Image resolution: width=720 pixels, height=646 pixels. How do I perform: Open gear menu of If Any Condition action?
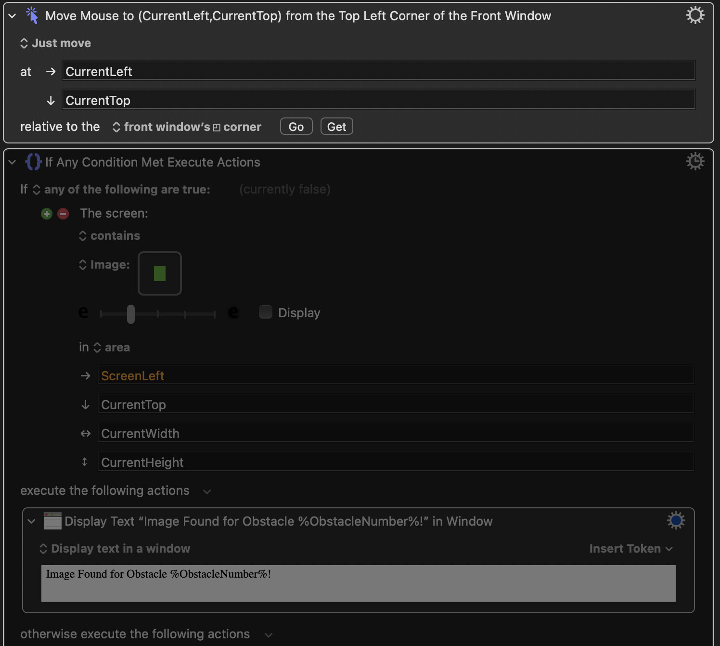coord(695,161)
